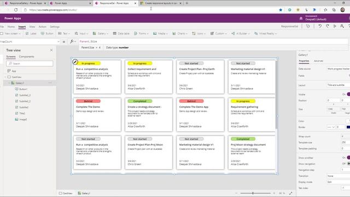Click the fit to window icon
The image size is (350, 197).
click(x=290, y=193)
